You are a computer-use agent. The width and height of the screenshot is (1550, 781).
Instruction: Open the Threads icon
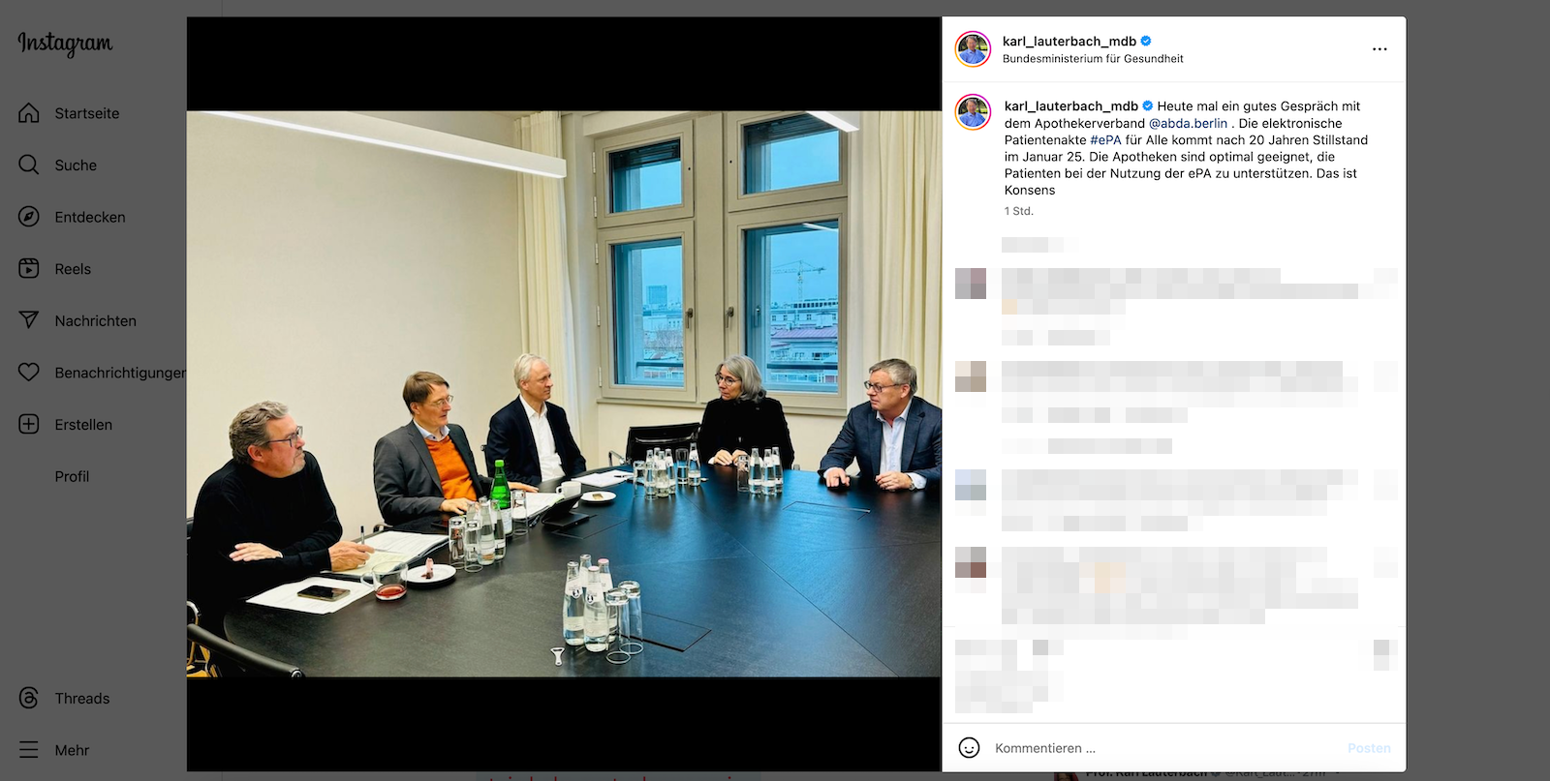(29, 698)
